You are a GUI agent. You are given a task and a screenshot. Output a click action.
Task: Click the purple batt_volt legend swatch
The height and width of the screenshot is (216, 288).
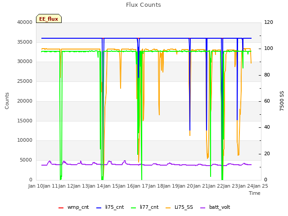[x=202, y=208]
